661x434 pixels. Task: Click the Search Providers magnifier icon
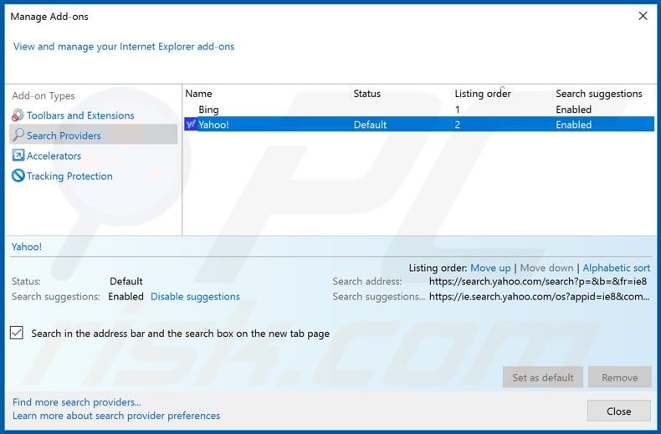(18, 135)
